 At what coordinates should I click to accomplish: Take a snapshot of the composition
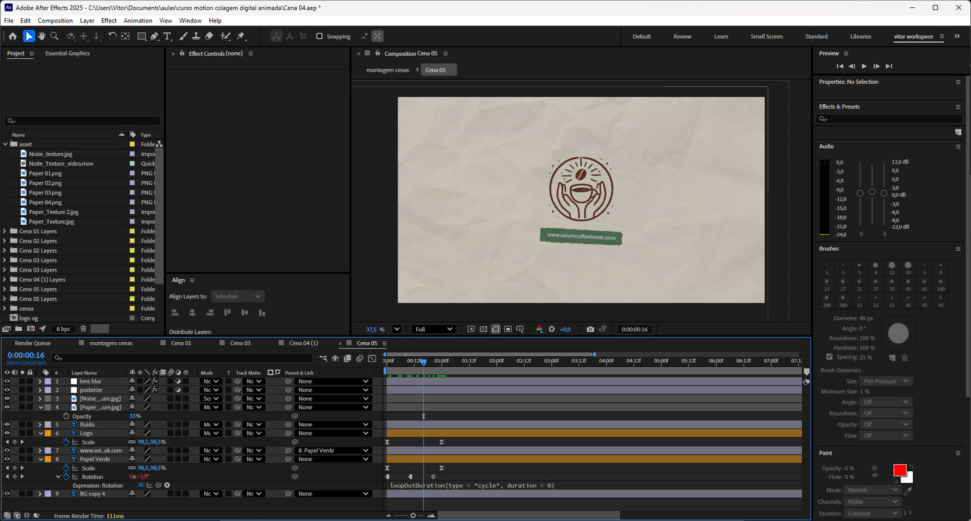(590, 329)
